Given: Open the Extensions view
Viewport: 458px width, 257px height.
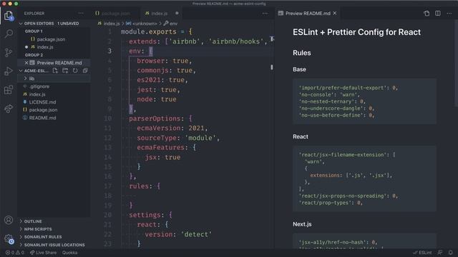Looking at the screenshot, I should [x=9, y=90].
